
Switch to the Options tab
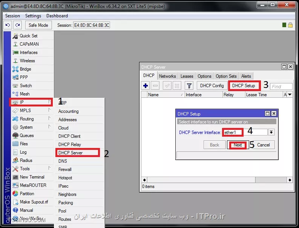[204, 76]
